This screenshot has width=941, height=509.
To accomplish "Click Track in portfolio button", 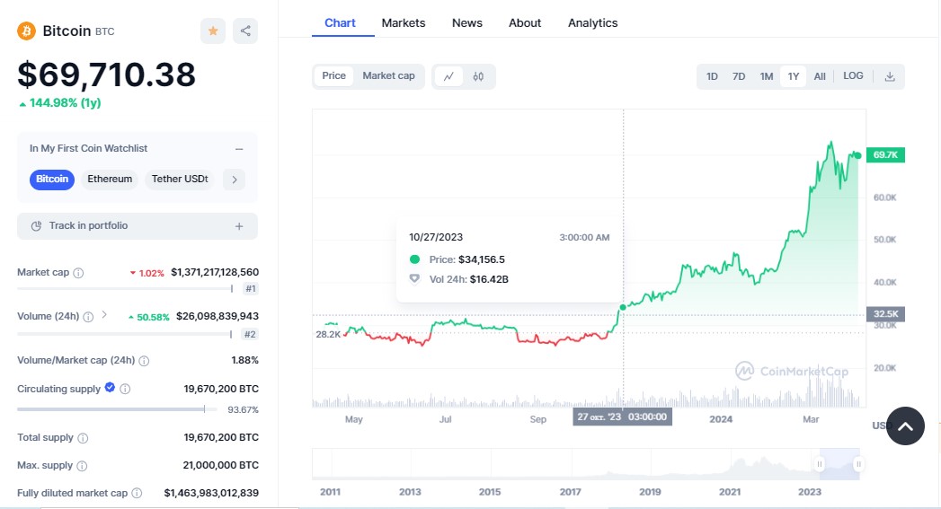I will [x=138, y=226].
